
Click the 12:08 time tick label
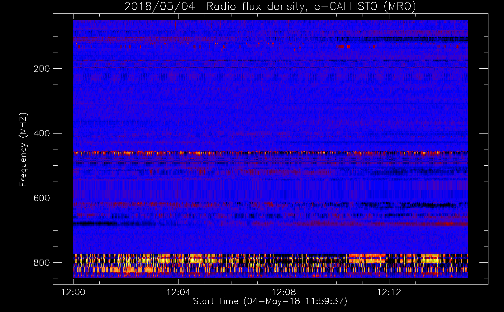point(284,292)
